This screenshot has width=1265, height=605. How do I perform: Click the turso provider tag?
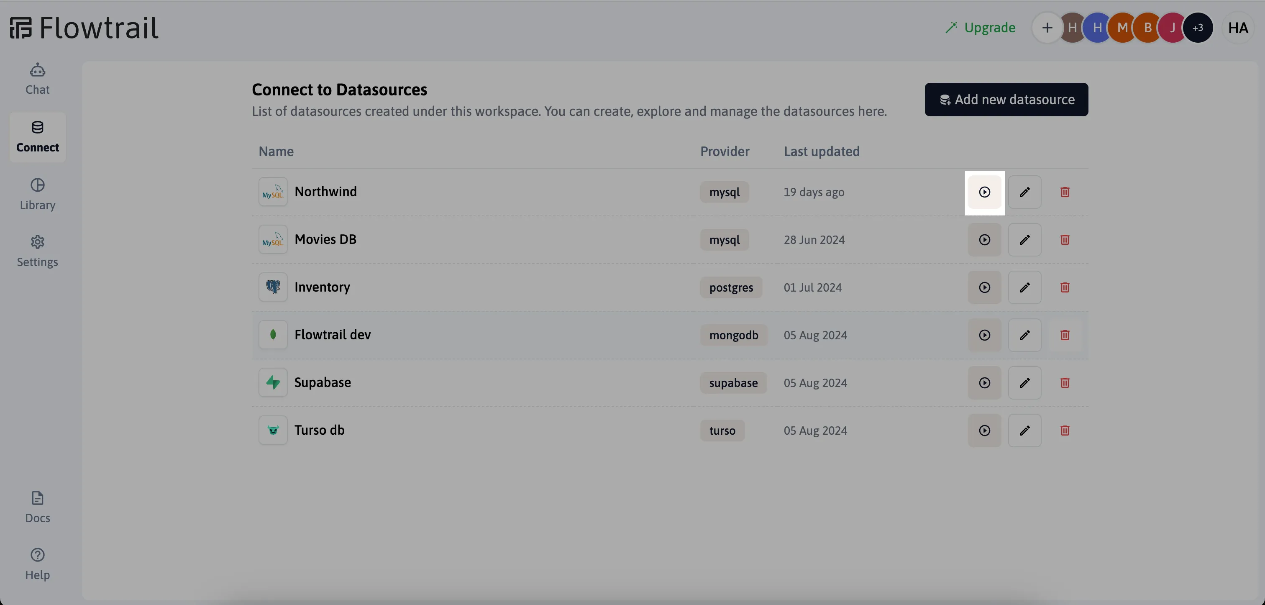pyautogui.click(x=722, y=430)
